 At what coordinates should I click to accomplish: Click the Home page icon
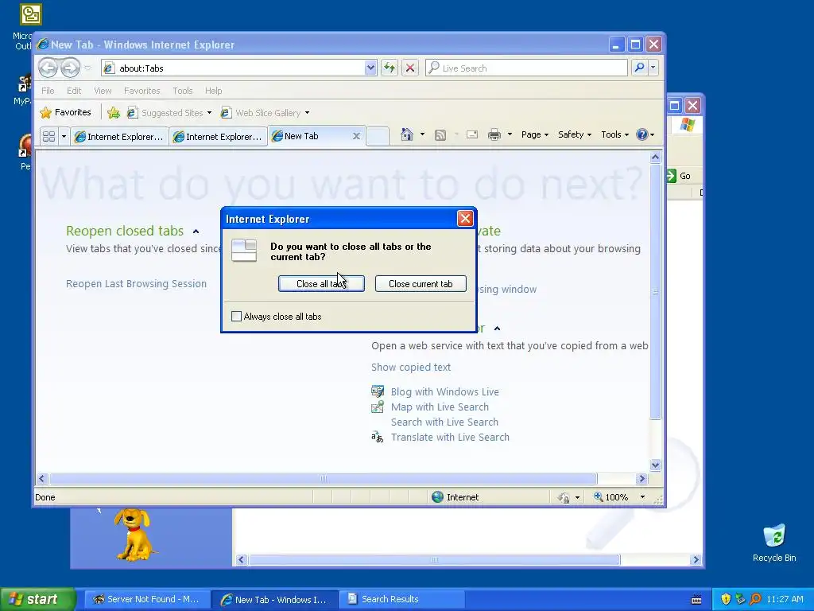pyautogui.click(x=406, y=134)
